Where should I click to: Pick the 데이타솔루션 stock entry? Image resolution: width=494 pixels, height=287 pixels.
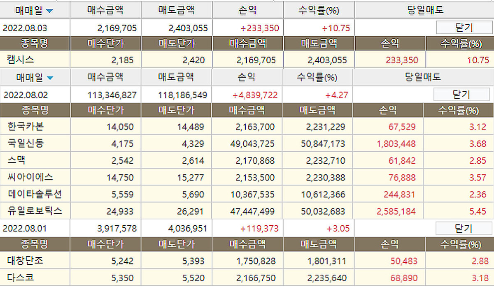tap(35, 194)
